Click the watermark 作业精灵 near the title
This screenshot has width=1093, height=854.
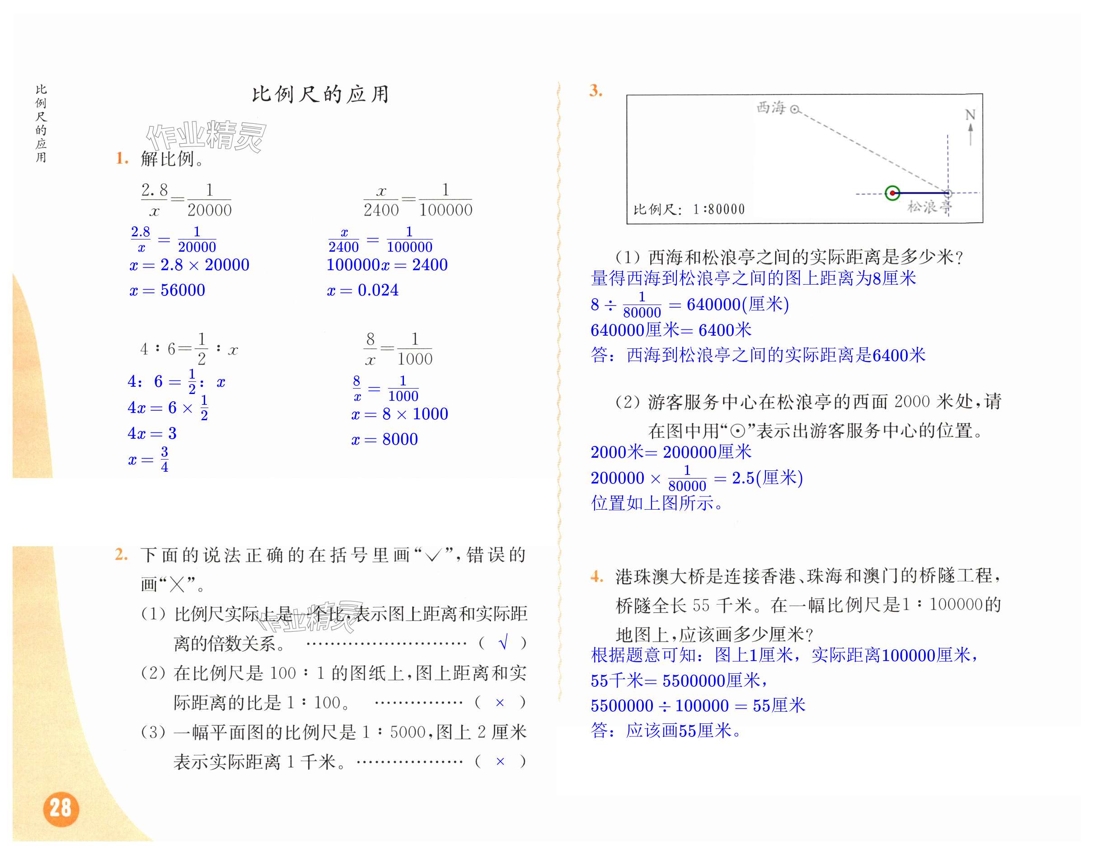[x=206, y=136]
